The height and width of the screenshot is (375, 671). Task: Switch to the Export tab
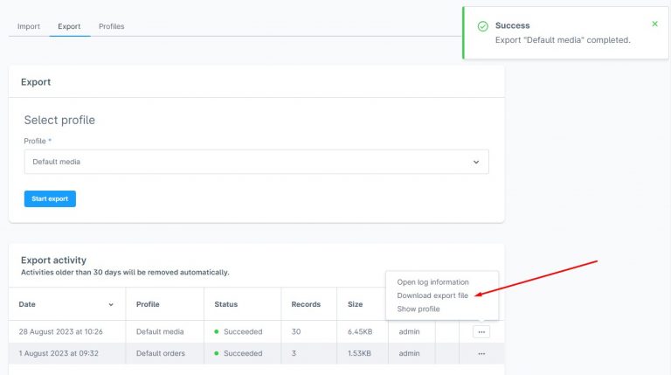coord(69,26)
